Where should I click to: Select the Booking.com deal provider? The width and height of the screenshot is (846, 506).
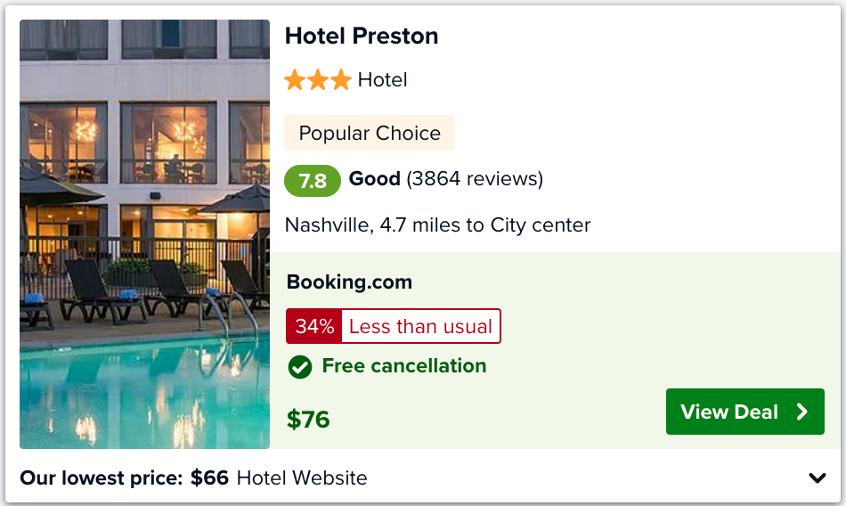click(349, 282)
